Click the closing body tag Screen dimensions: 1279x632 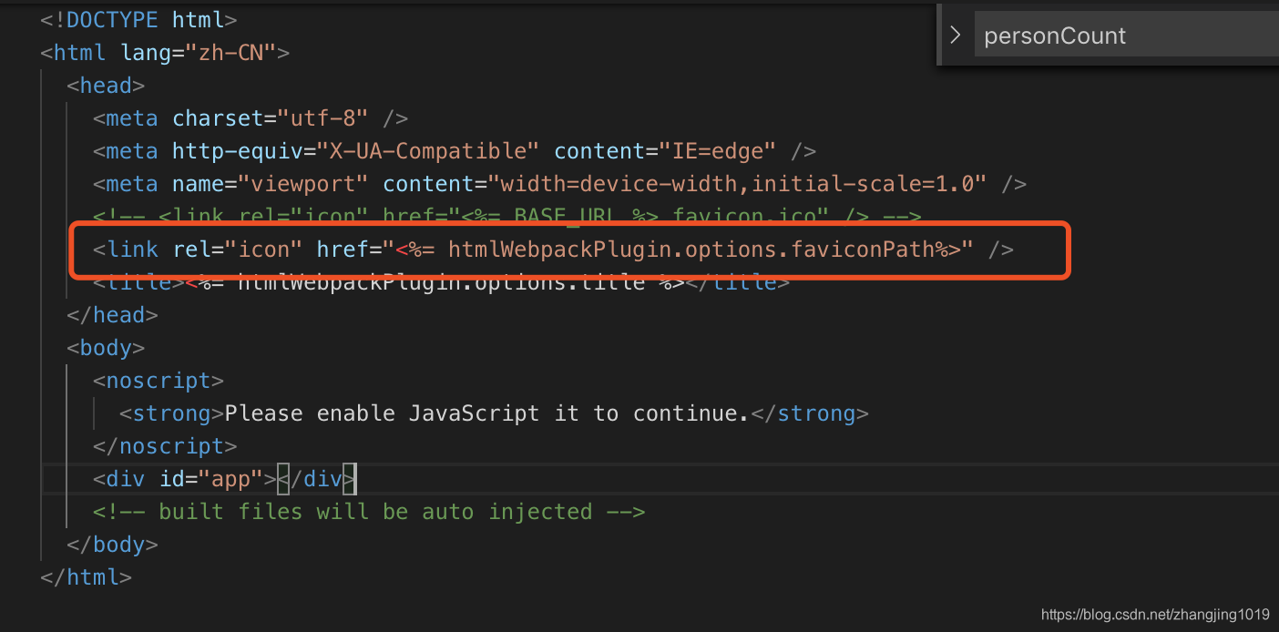(113, 545)
